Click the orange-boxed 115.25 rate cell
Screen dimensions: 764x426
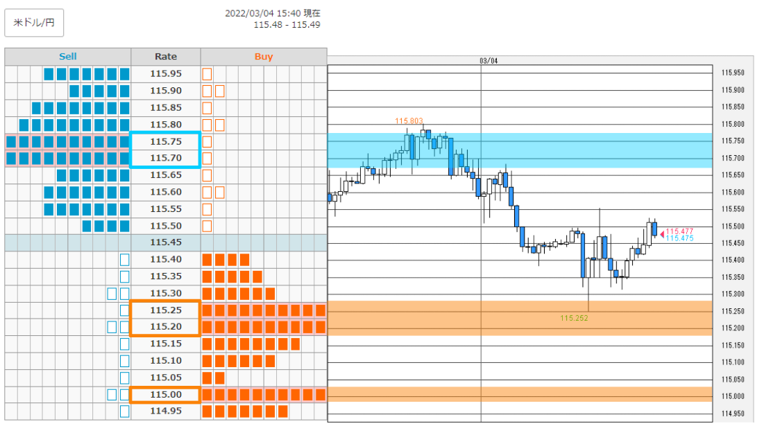166,310
